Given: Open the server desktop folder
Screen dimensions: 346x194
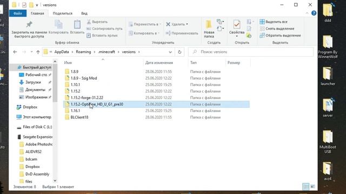Looking at the screenshot, I should [328, 108].
